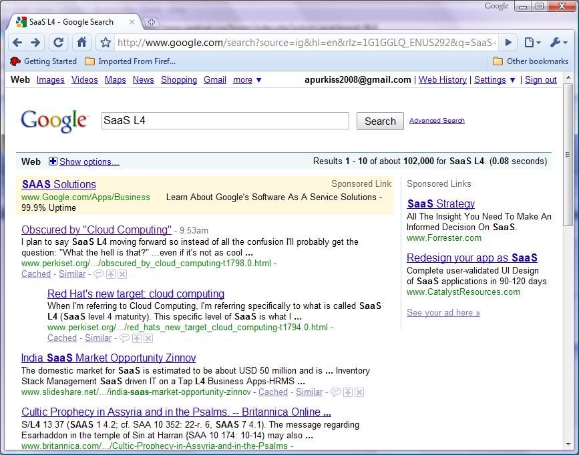Screen dimensions: 579x455
Task: Click the address bar URL field
Action: 307,43
